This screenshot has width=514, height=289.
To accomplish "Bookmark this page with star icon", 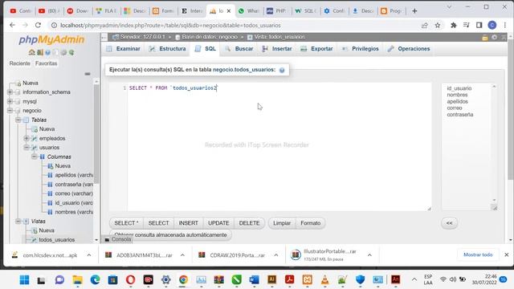I will pos(437,25).
